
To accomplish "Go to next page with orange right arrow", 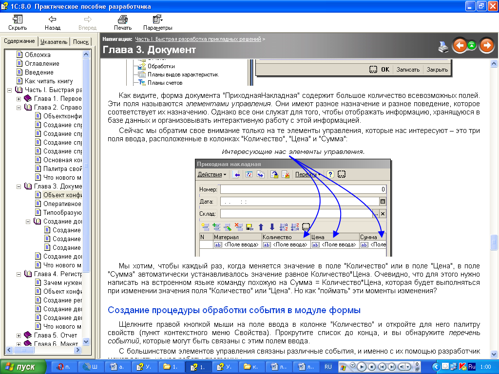I will click(x=486, y=46).
